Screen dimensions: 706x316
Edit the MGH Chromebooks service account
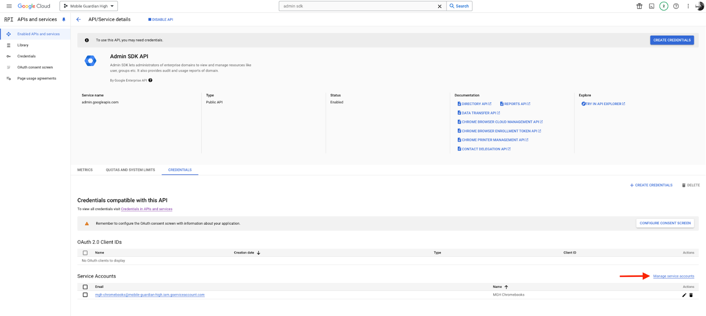pos(684,295)
